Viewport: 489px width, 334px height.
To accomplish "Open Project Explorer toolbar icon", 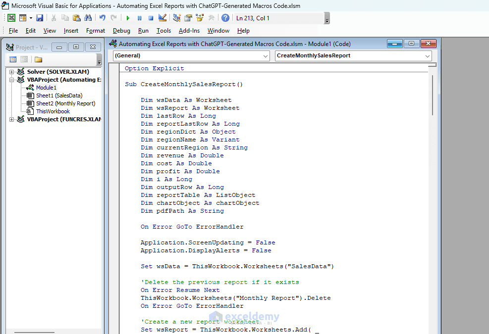I will (177, 18).
